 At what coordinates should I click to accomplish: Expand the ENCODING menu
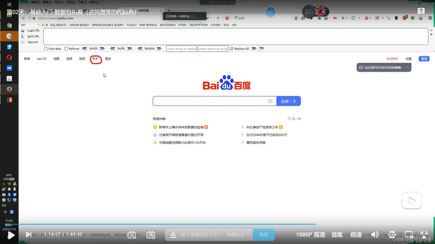click(x=168, y=25)
